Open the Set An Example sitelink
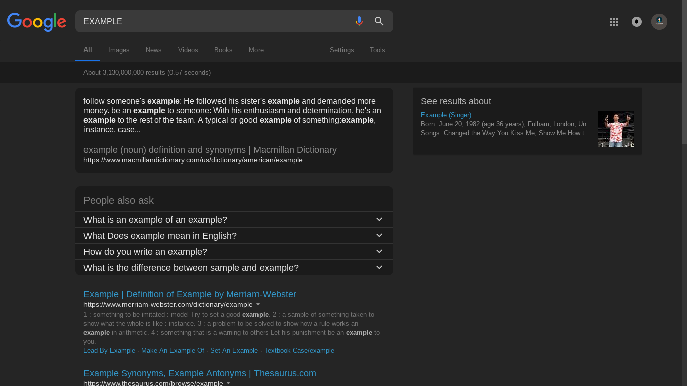Viewport: 687px width, 386px height. (x=234, y=351)
